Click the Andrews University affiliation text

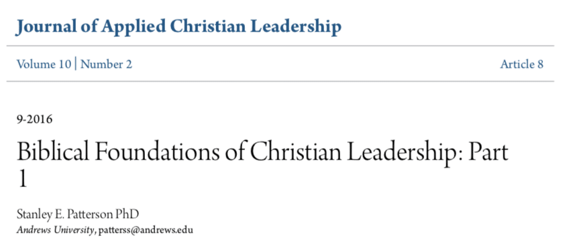point(55,231)
